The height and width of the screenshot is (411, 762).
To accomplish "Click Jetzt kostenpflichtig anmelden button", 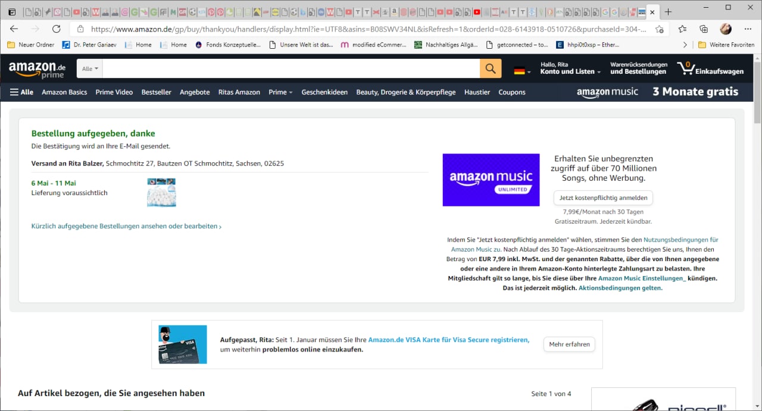I will click(603, 197).
